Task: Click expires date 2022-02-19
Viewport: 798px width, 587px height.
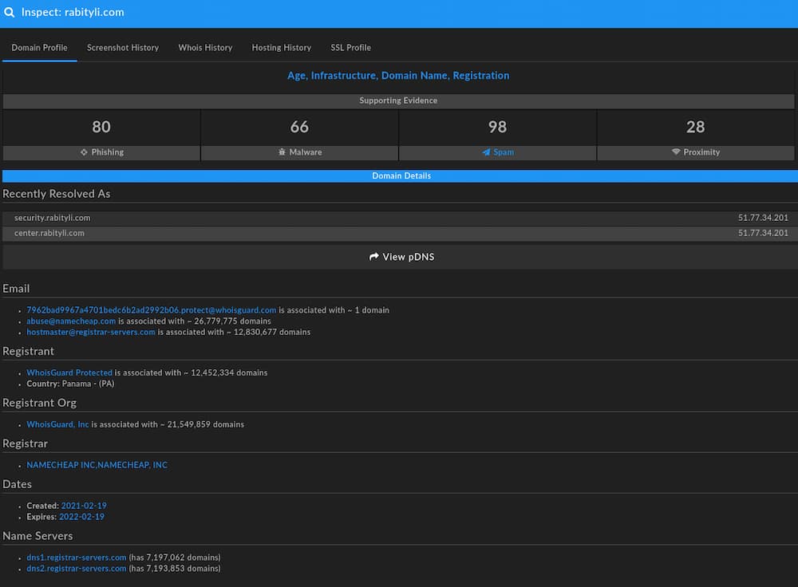Action: [81, 517]
